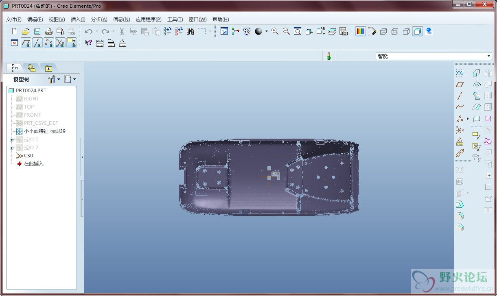Image resolution: width=497 pixels, height=296 pixels.
Task: Open the model tree settings dropdown
Action: point(59,79)
